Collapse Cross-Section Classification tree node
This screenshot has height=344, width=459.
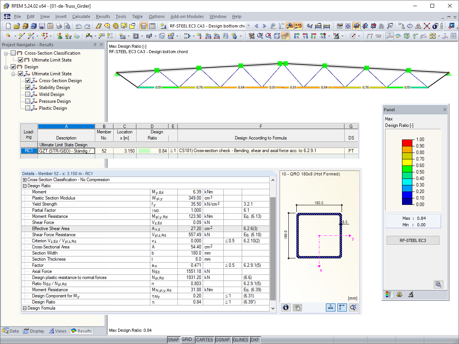(x=6, y=53)
